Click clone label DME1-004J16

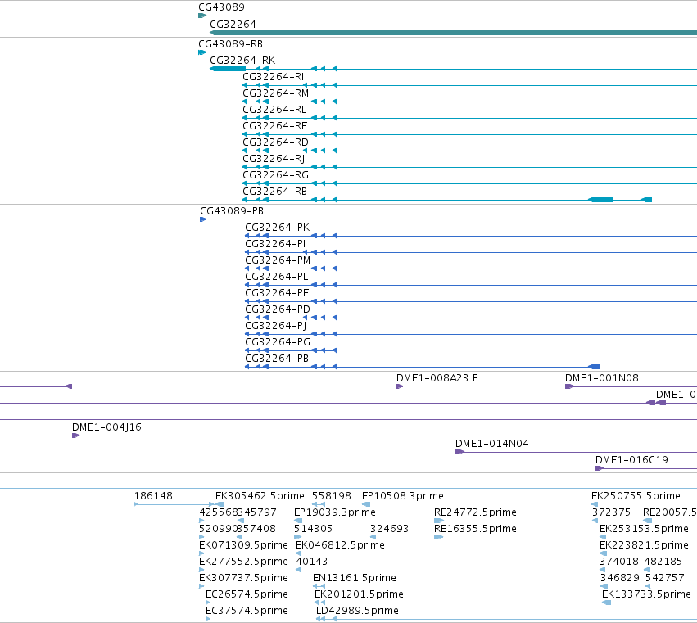point(106,427)
